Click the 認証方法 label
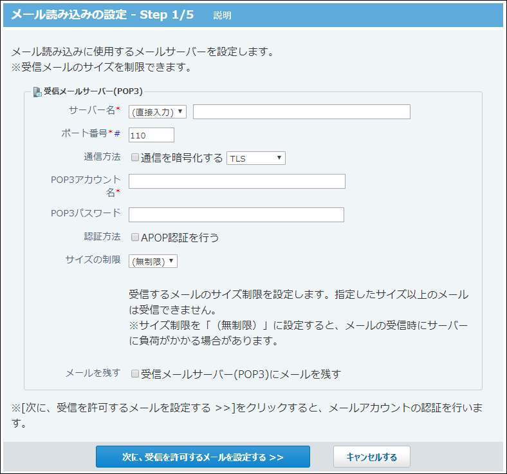The image size is (507, 474). [x=102, y=237]
